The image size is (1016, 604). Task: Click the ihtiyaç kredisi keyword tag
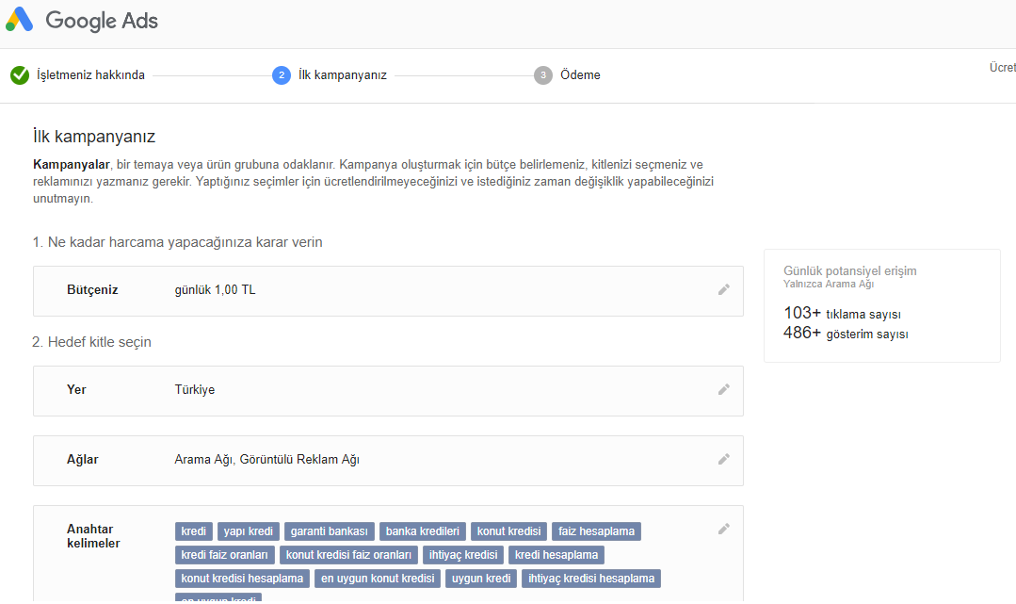pos(463,555)
